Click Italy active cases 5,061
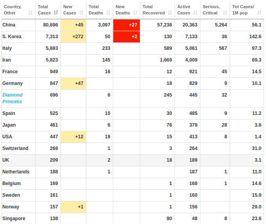The height and width of the screenshot is (224, 266). coord(191,48)
